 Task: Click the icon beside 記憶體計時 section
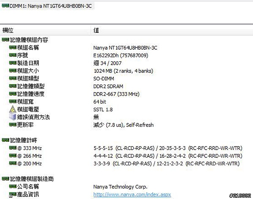[5, 140]
